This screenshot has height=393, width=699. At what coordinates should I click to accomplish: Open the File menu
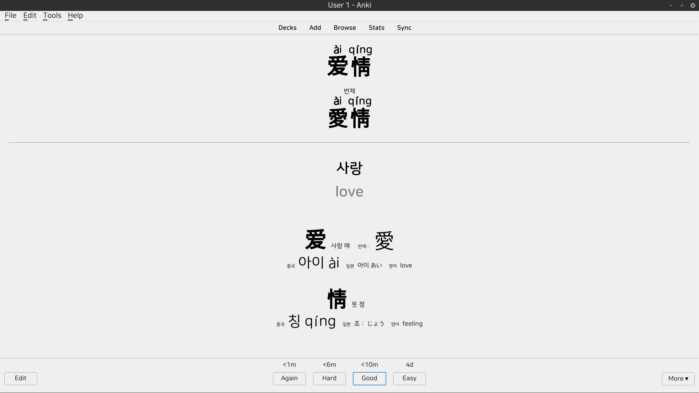[11, 15]
